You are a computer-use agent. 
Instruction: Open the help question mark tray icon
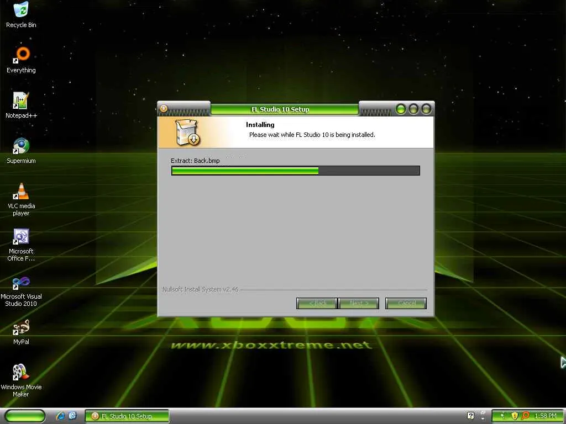point(470,416)
